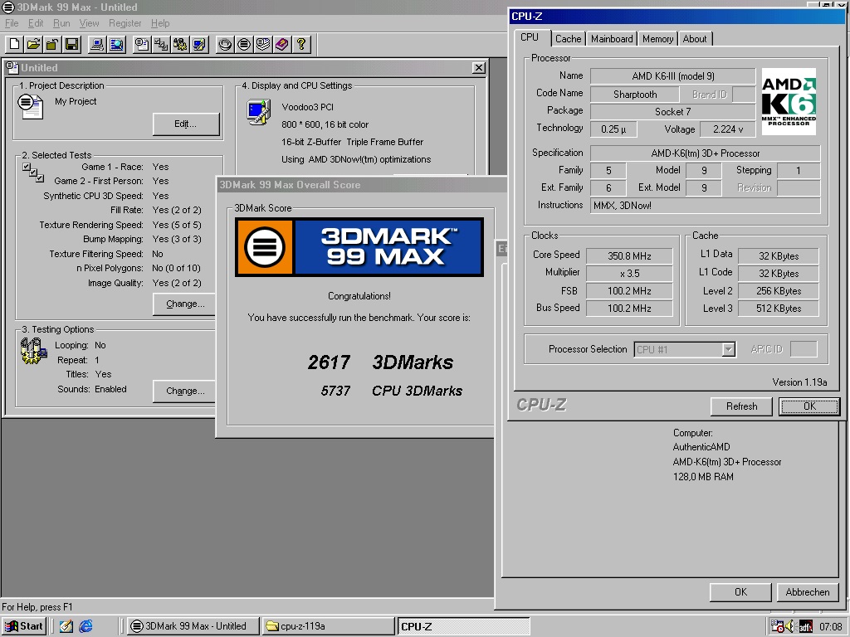
Task: Click the Level 2 cache value 256 KBytes
Action: coord(779,291)
